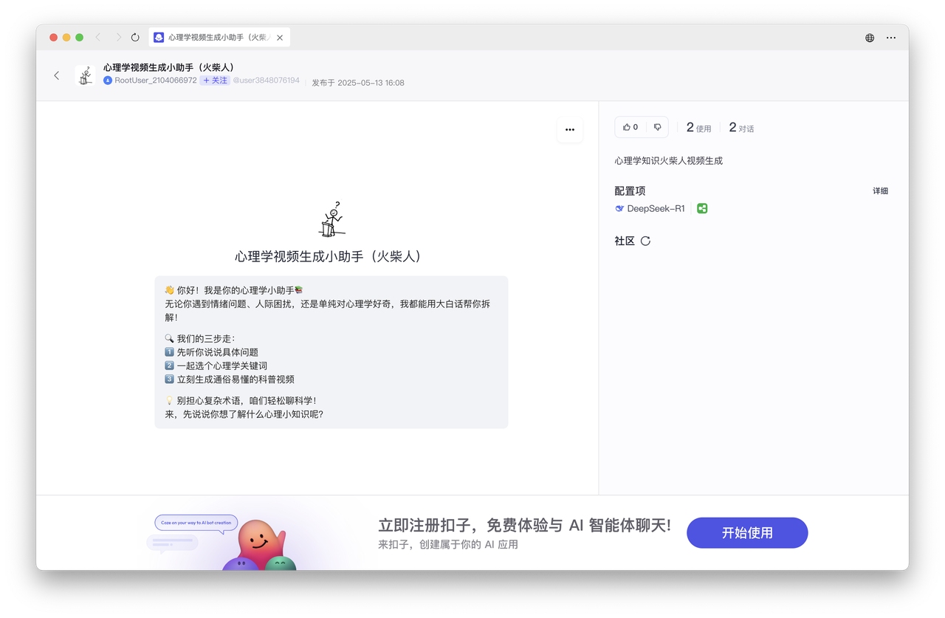Select the 心理学视频生成小助手 browser tab
This screenshot has width=945, height=618.
point(219,37)
